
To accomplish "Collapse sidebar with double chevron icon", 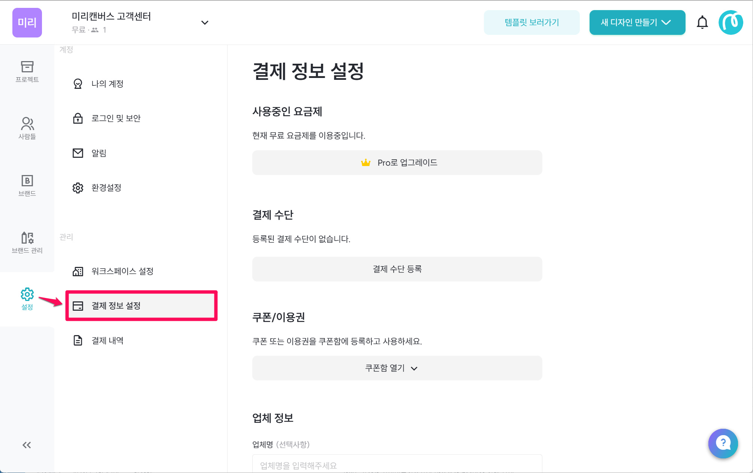I will pos(27,445).
